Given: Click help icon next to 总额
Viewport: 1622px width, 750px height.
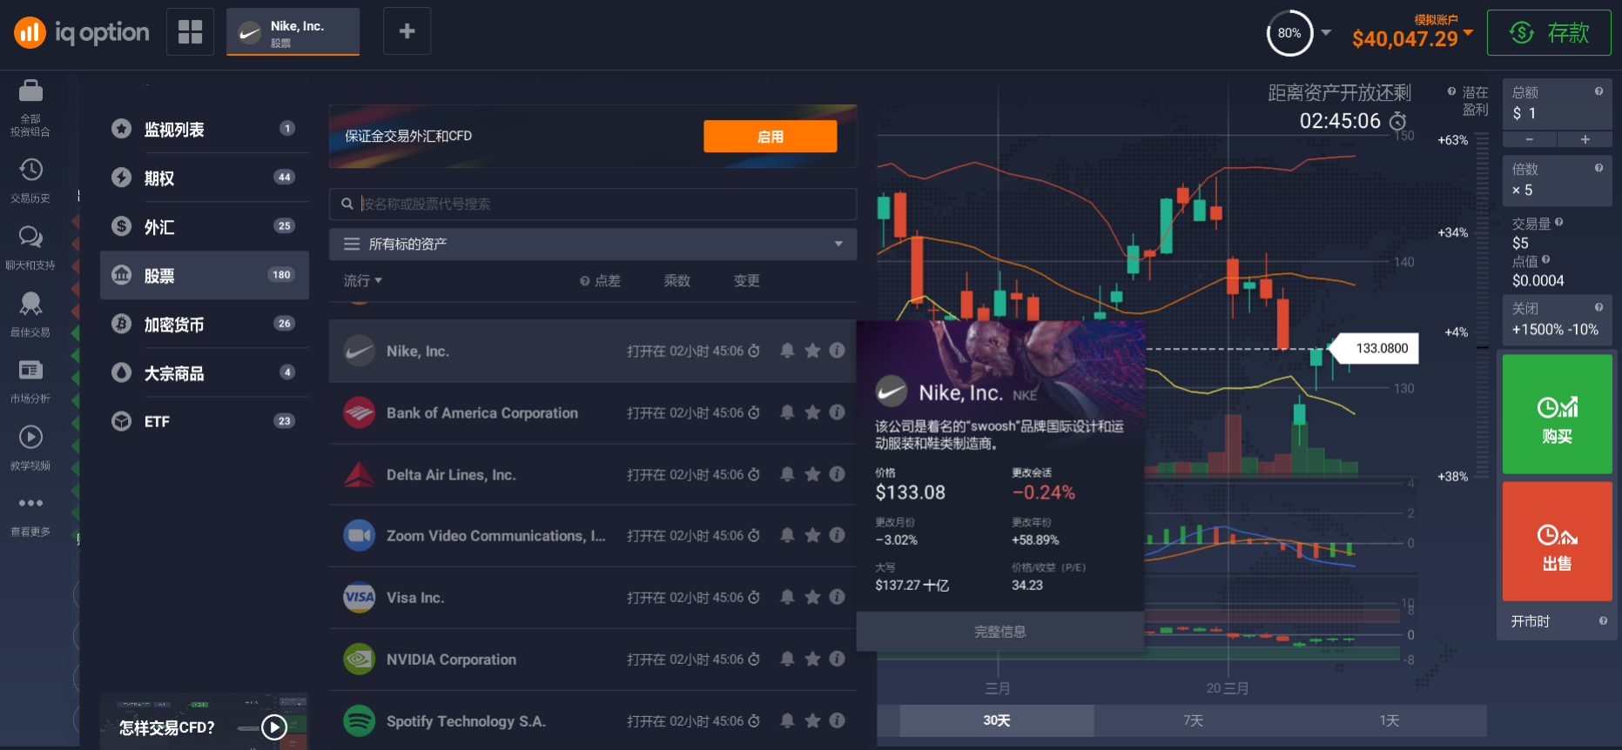Looking at the screenshot, I should coord(1598,91).
